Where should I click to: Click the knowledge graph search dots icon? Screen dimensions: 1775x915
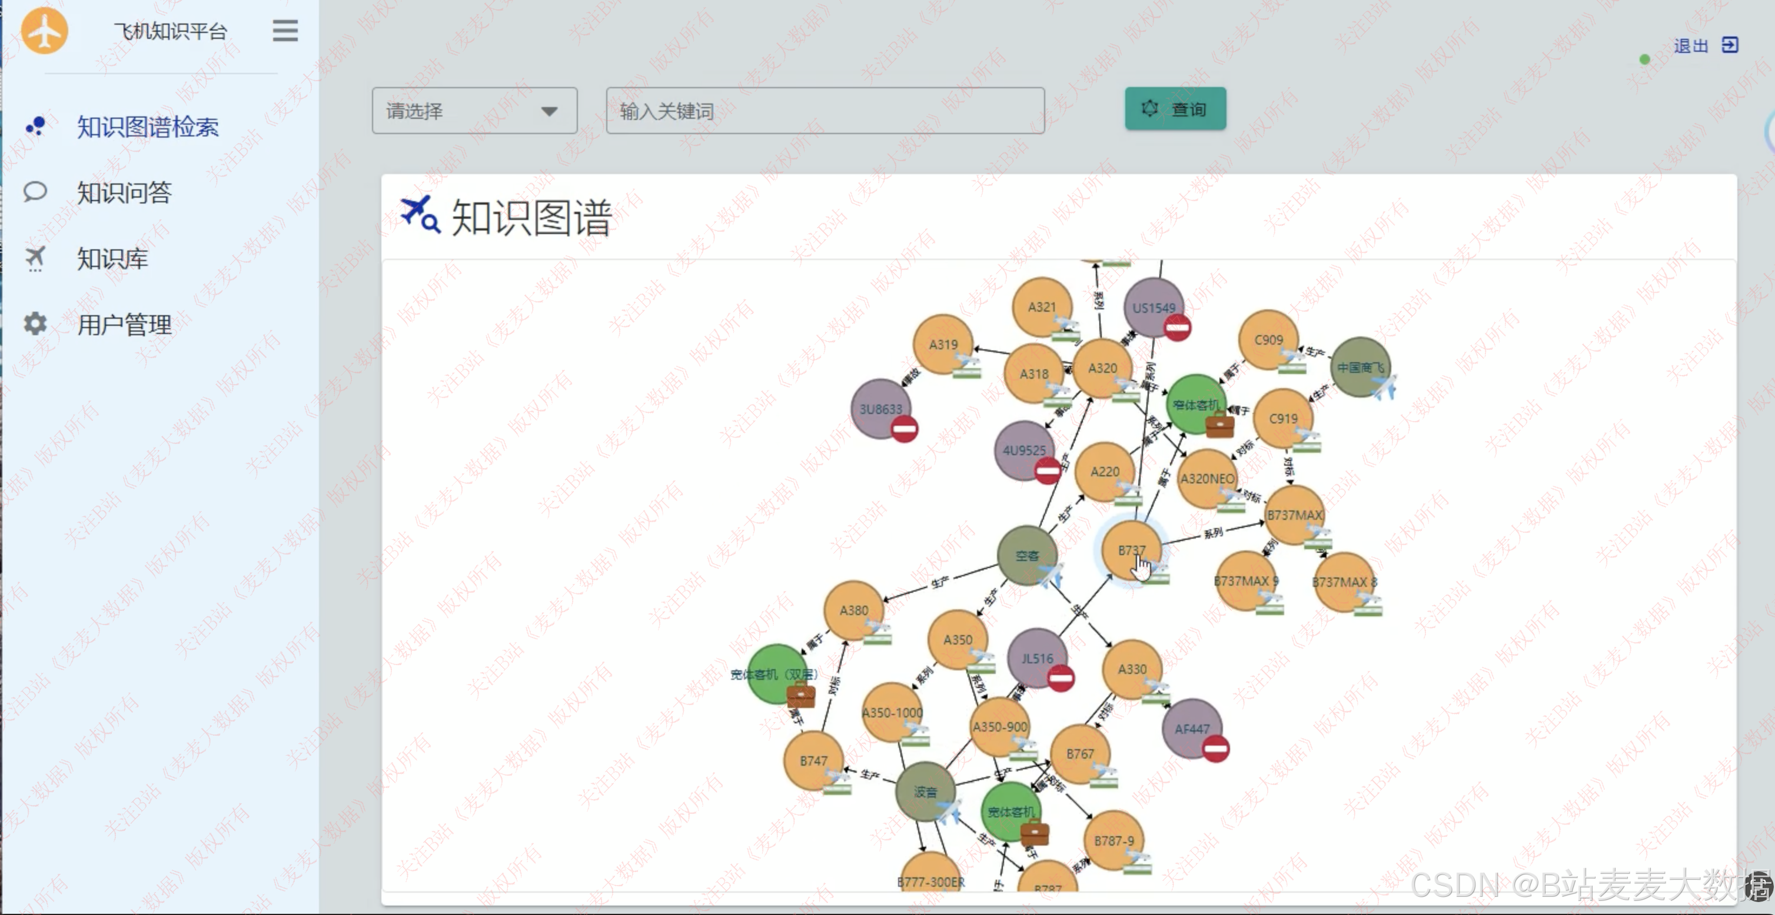tap(35, 126)
